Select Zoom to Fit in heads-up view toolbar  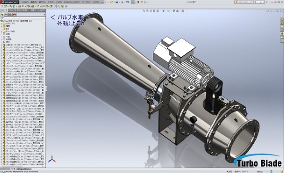point(144,11)
